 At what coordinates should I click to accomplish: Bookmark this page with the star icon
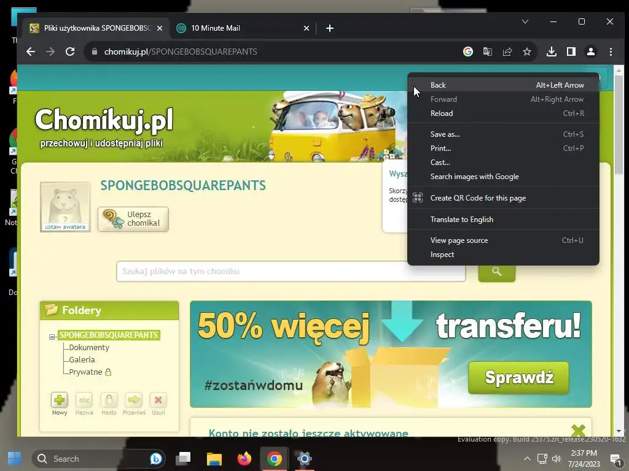coord(526,52)
